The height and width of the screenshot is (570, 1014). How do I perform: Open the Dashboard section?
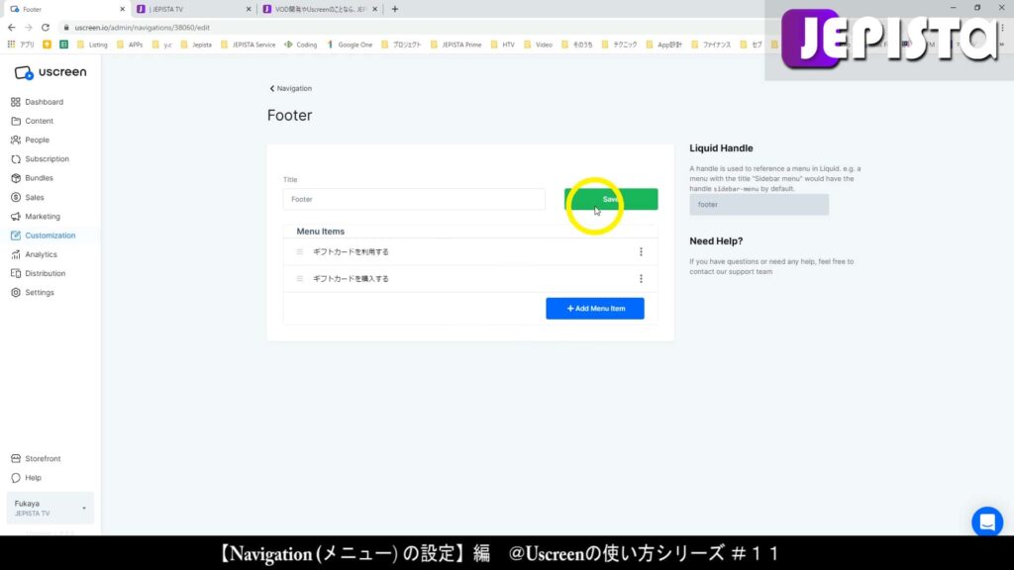[x=45, y=101]
